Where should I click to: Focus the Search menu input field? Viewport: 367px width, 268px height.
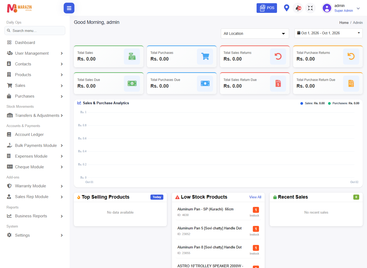(x=35, y=31)
